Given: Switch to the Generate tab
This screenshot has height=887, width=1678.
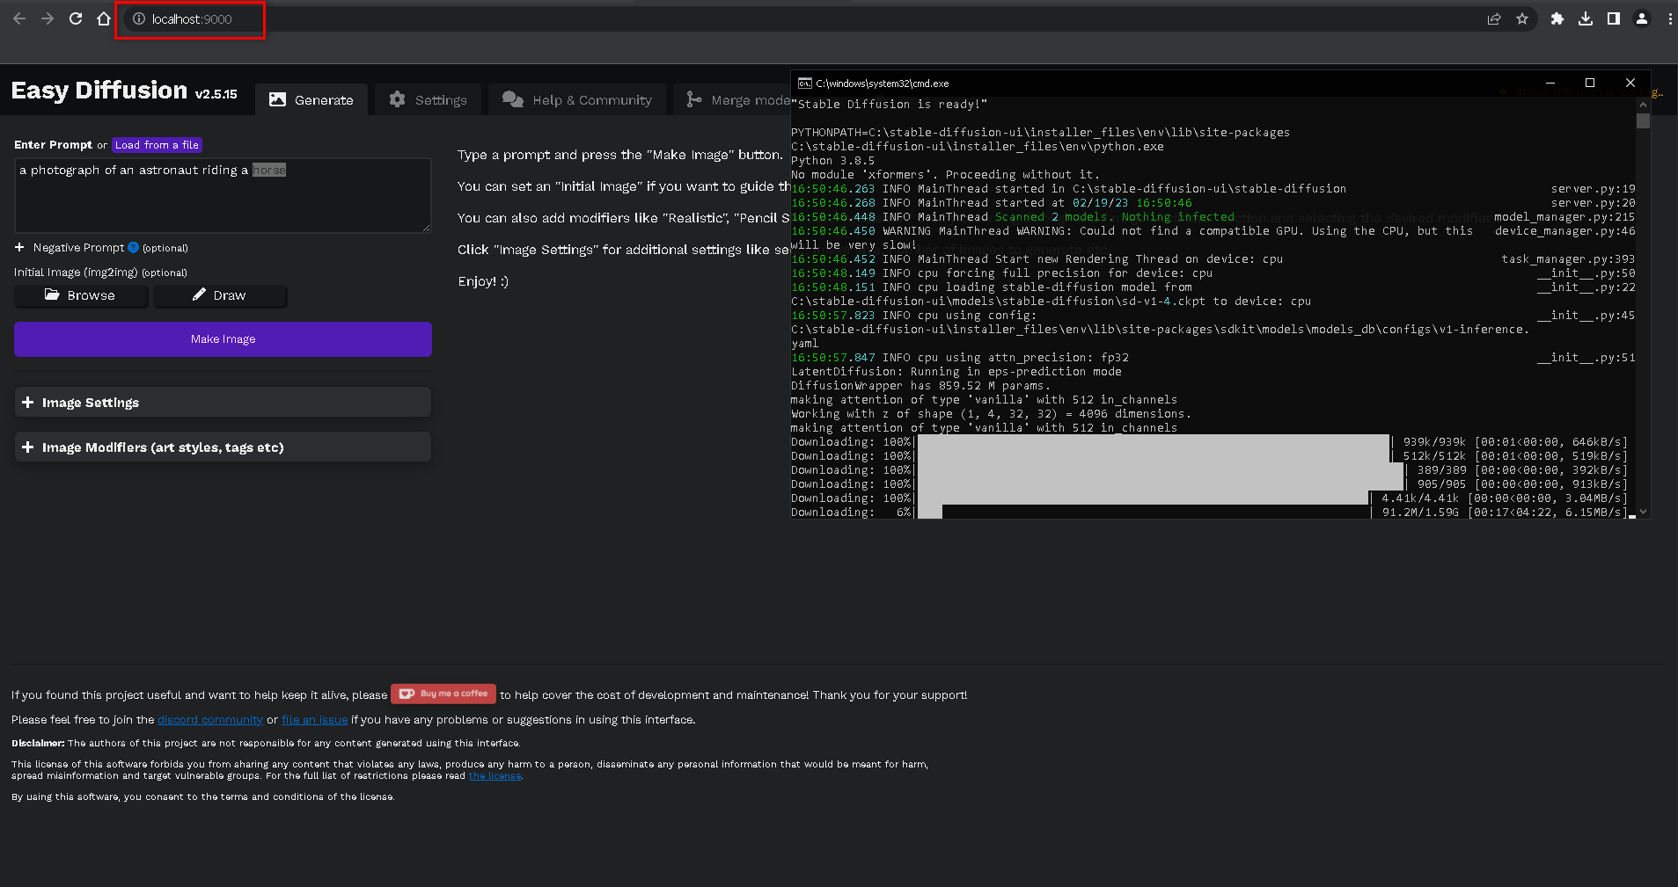Looking at the screenshot, I should pyautogui.click(x=311, y=100).
